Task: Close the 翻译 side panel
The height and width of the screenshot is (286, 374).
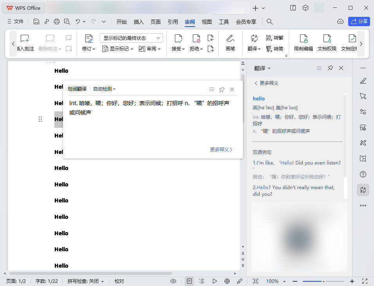Action: coord(341,68)
